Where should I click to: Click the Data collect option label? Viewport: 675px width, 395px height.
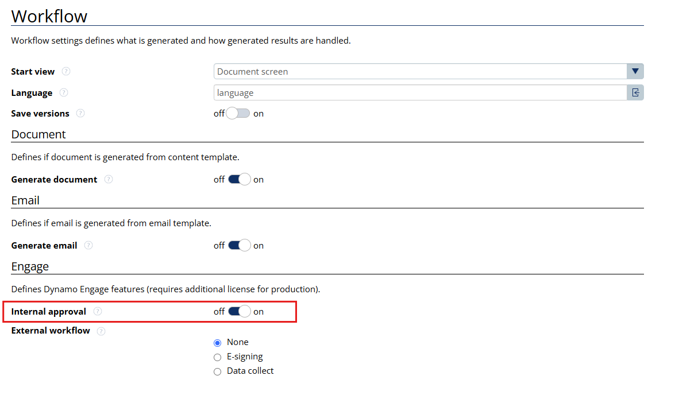click(x=250, y=371)
